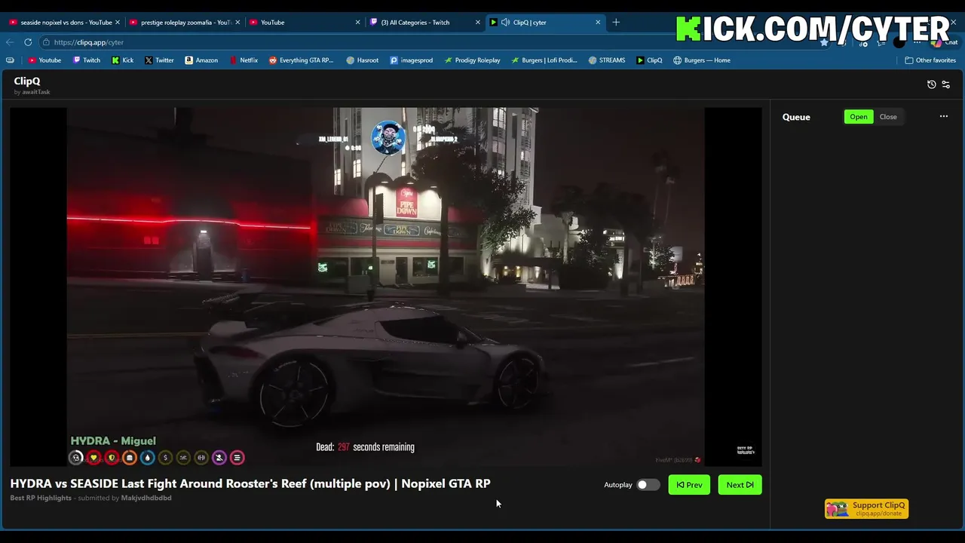Click the leftmost bookmarks bar icon
The width and height of the screenshot is (965, 543).
pyautogui.click(x=10, y=60)
